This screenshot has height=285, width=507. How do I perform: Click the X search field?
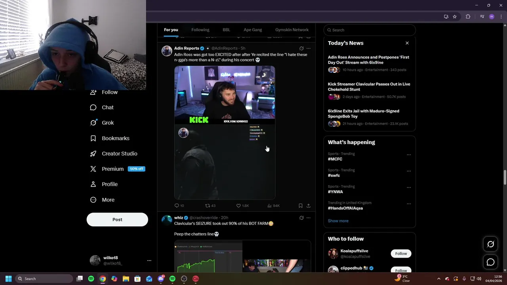point(370,30)
